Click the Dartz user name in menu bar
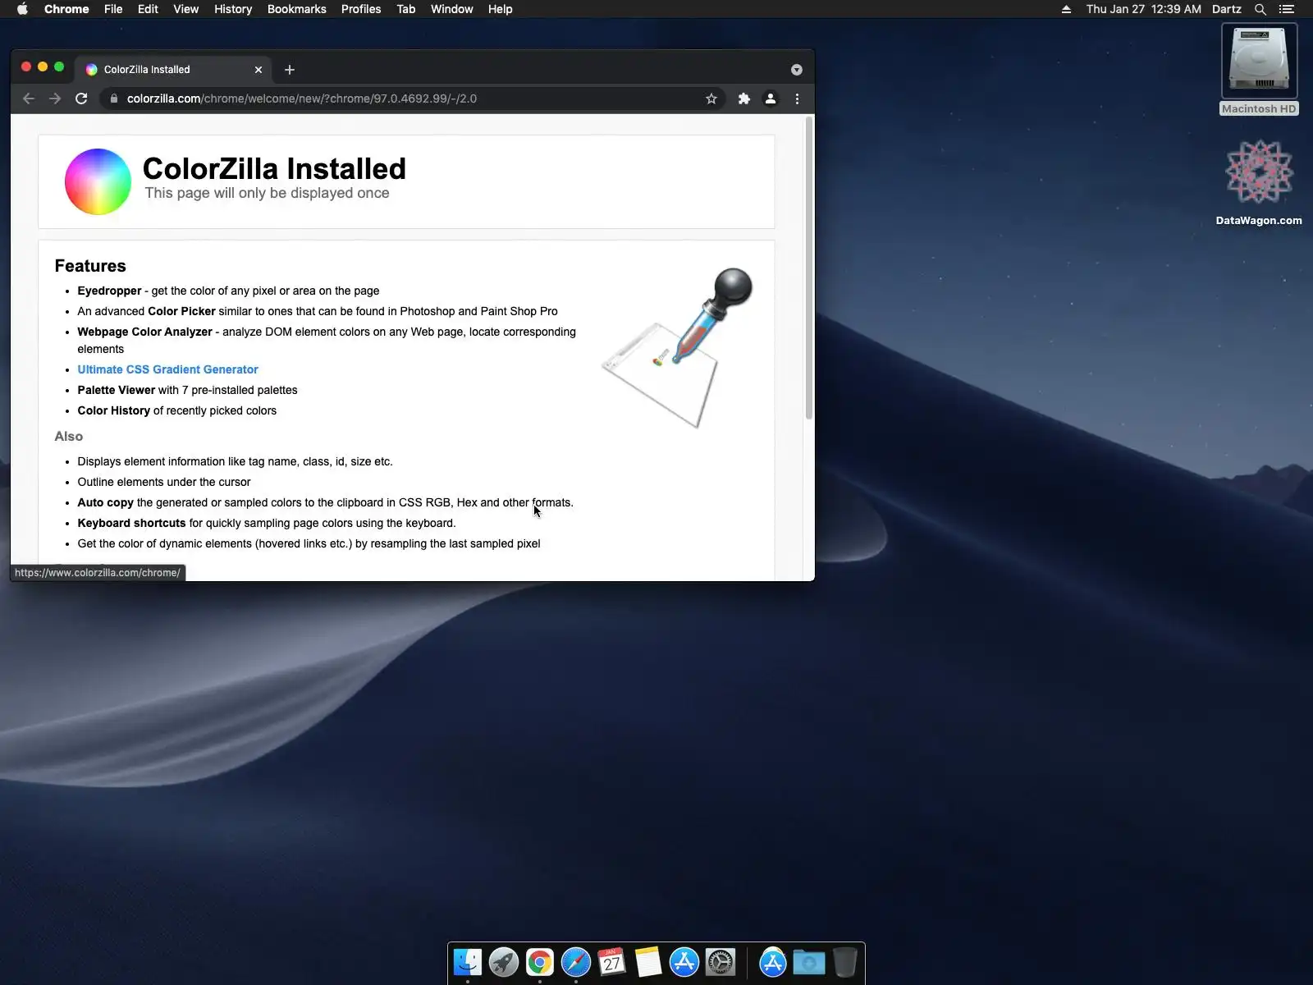 click(1227, 9)
